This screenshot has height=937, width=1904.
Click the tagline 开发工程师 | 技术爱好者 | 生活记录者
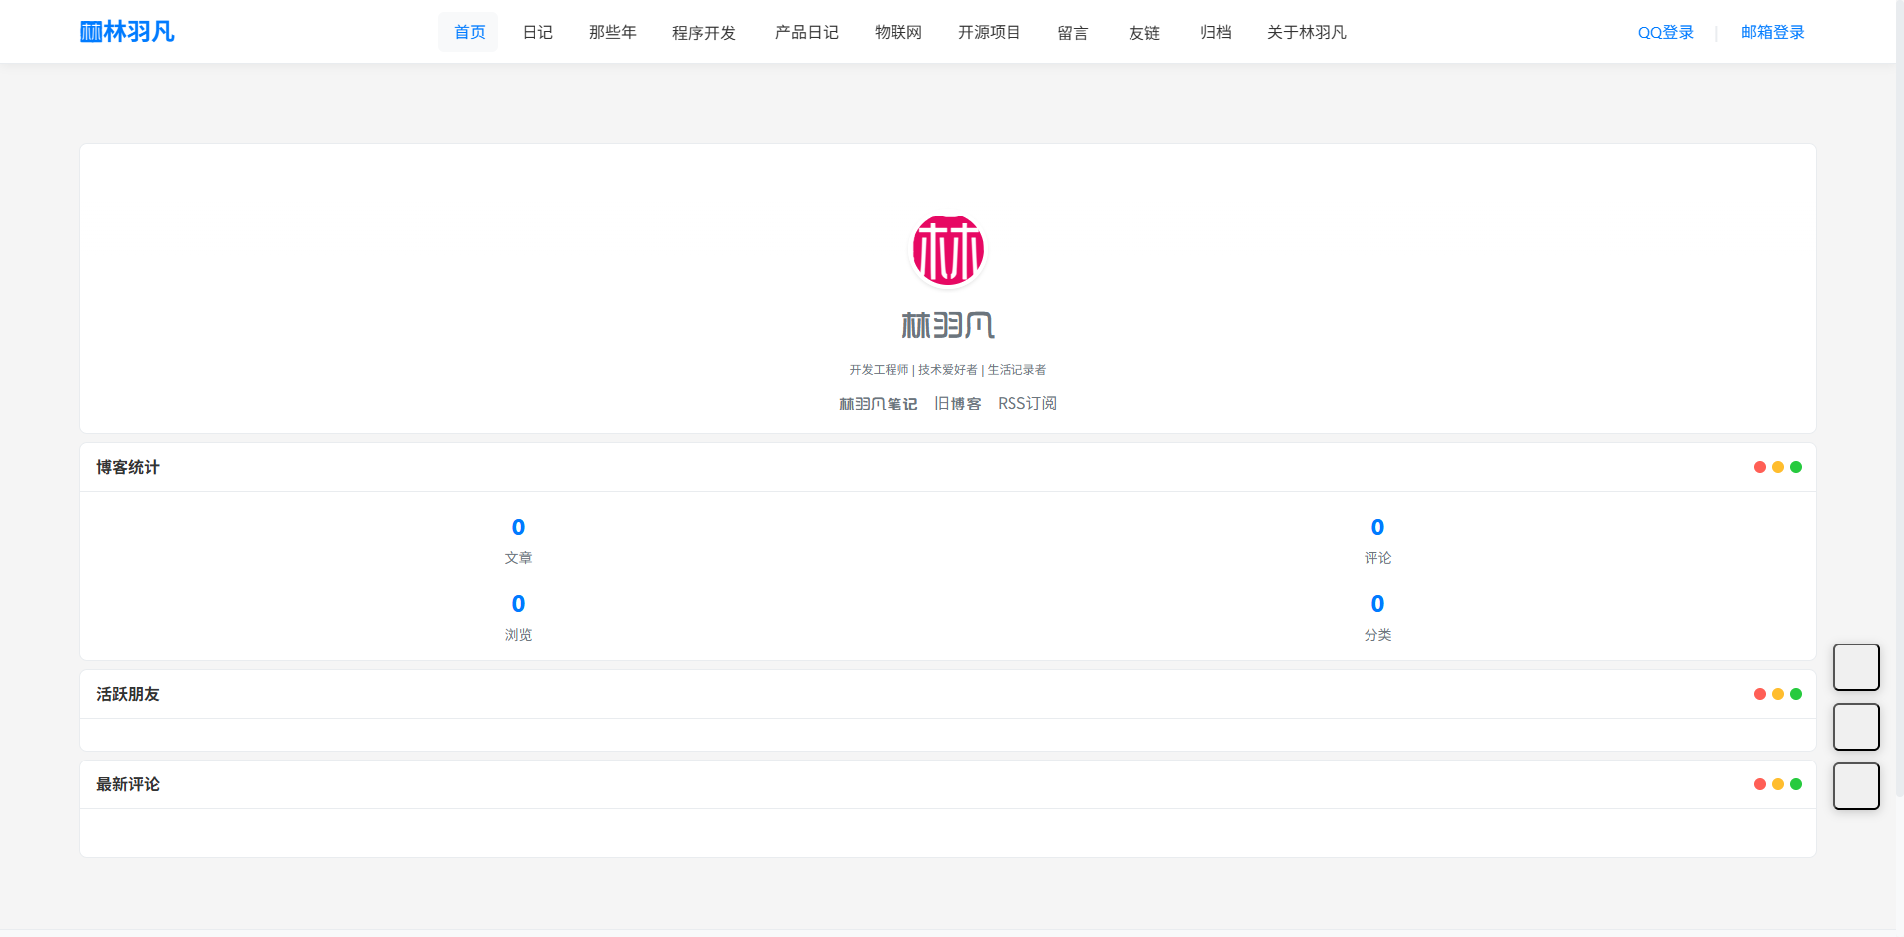click(x=948, y=370)
